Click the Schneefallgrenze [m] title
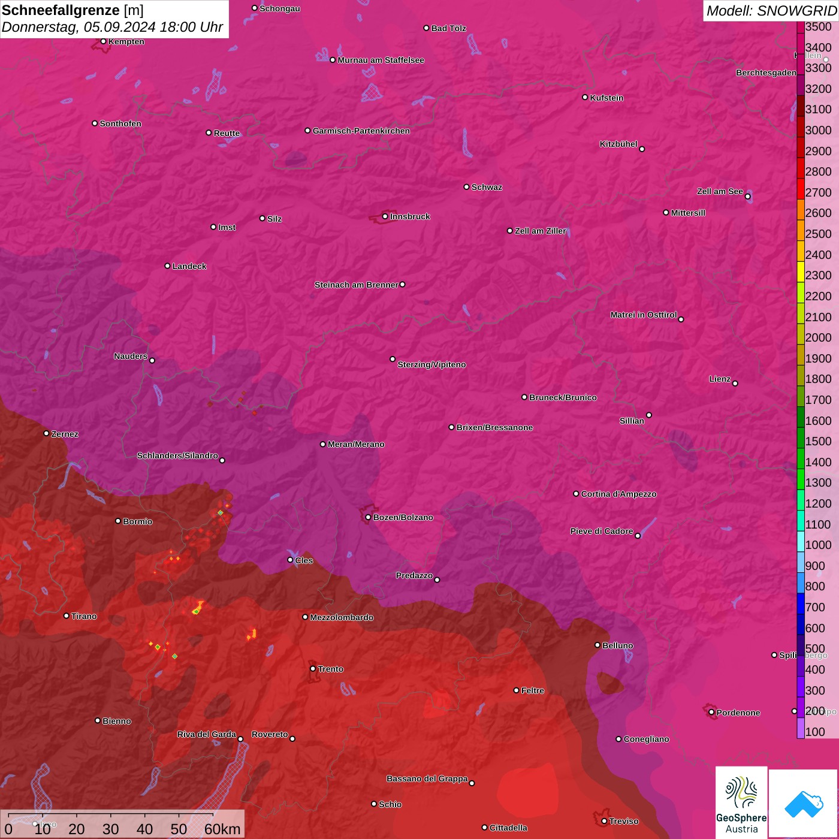Viewport: 839px width, 839px height. coord(73,10)
